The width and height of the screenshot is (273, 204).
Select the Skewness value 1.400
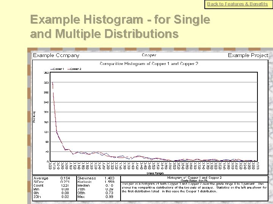(109, 178)
